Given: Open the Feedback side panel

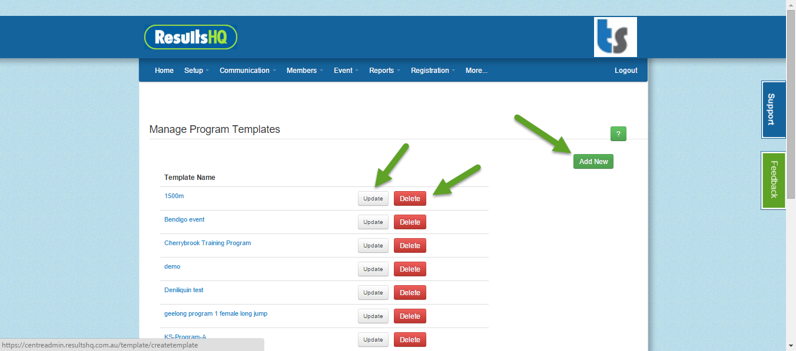Looking at the screenshot, I should [773, 180].
